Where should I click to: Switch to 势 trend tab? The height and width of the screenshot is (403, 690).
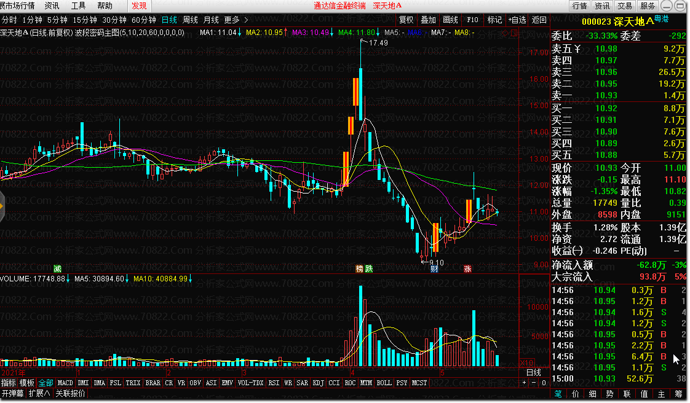(x=610, y=394)
